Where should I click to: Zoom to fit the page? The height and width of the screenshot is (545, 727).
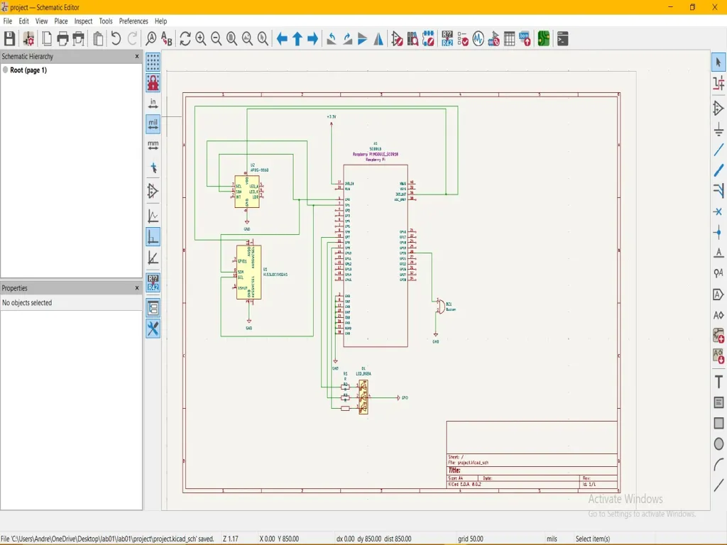click(x=232, y=39)
